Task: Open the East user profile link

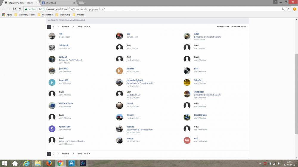Action: coord(196,69)
